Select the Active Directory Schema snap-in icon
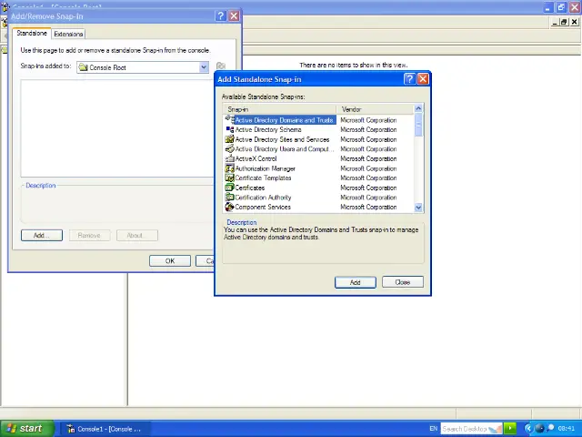Image resolution: width=582 pixels, height=437 pixels. tap(229, 130)
